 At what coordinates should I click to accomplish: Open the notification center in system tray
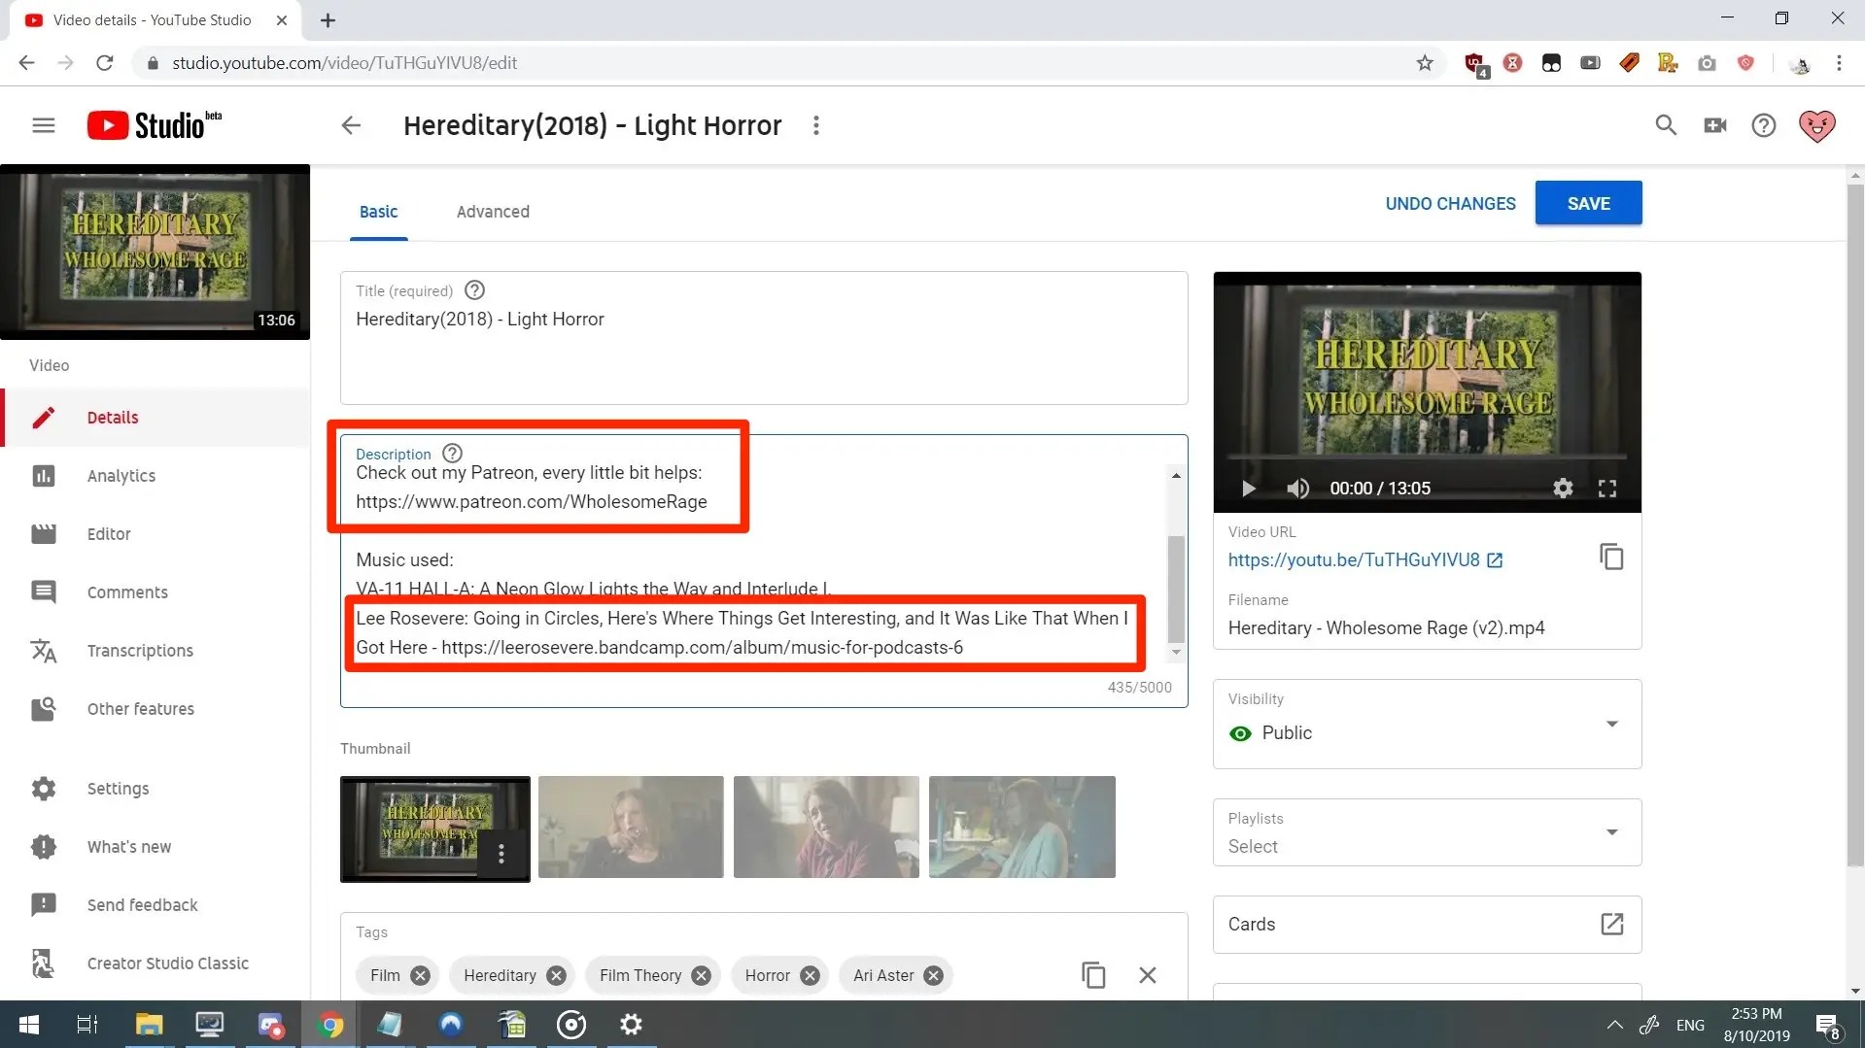tap(1827, 1026)
